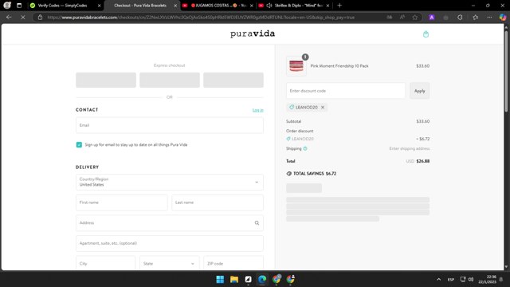Open the ESP language indicator

pyautogui.click(x=451, y=280)
